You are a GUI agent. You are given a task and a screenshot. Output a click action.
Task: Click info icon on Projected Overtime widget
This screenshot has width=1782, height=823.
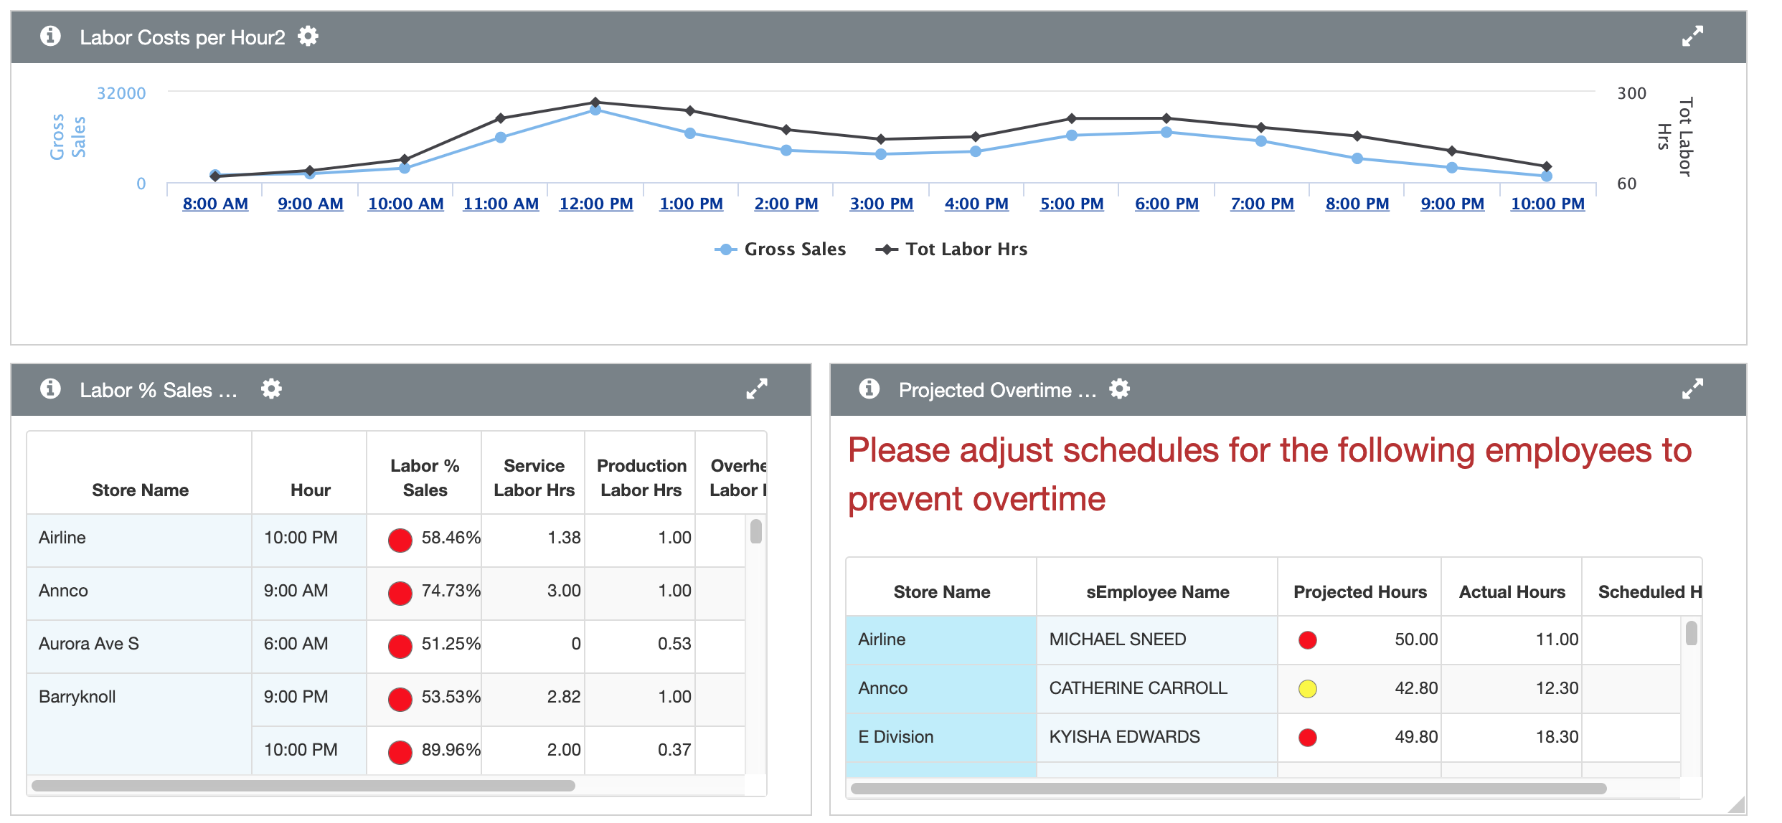point(869,389)
